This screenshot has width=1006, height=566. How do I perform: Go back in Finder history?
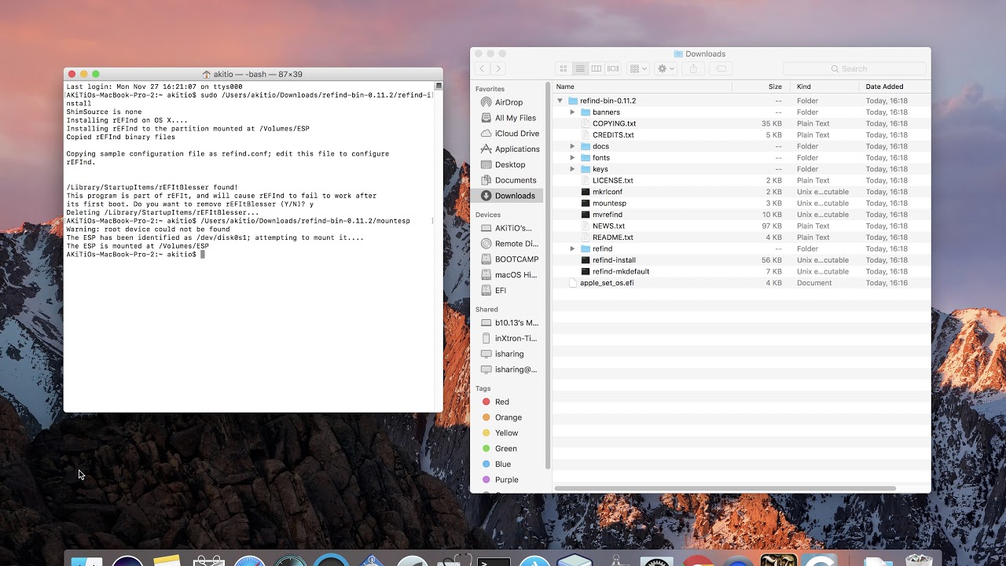pyautogui.click(x=483, y=69)
